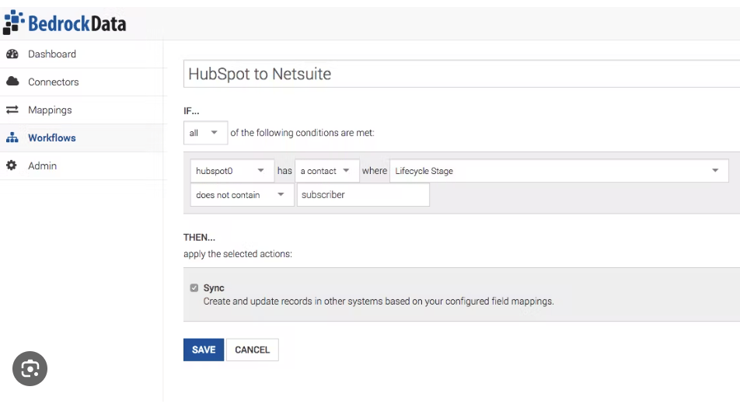Click the Admin gear icon
The height and width of the screenshot is (404, 740).
click(12, 166)
